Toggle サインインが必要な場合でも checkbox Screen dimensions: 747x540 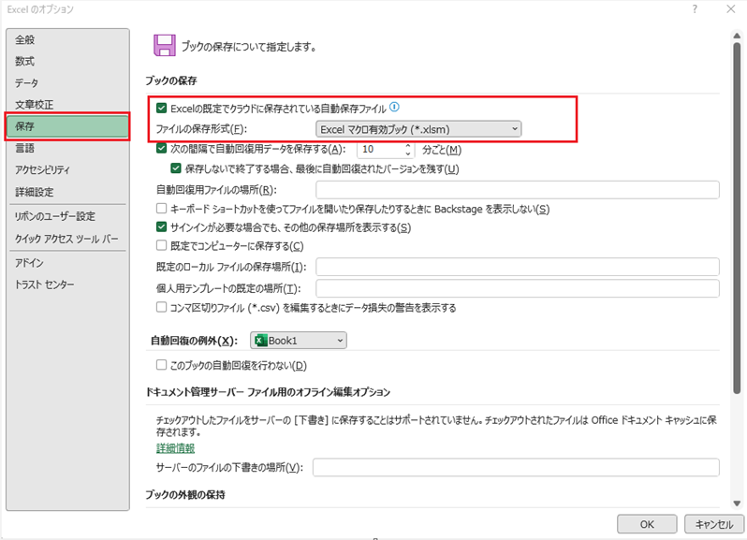pyautogui.click(x=162, y=227)
